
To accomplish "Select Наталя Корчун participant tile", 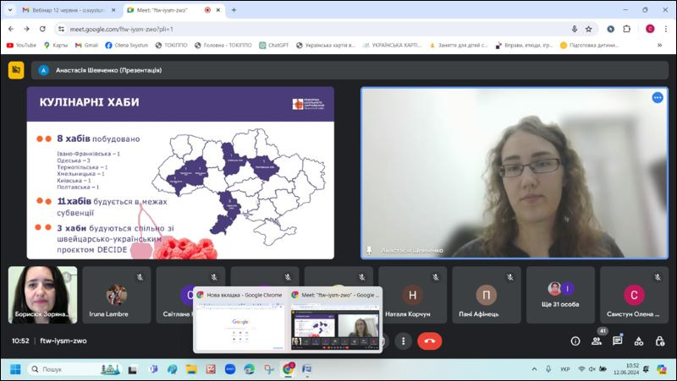I will click(412, 295).
